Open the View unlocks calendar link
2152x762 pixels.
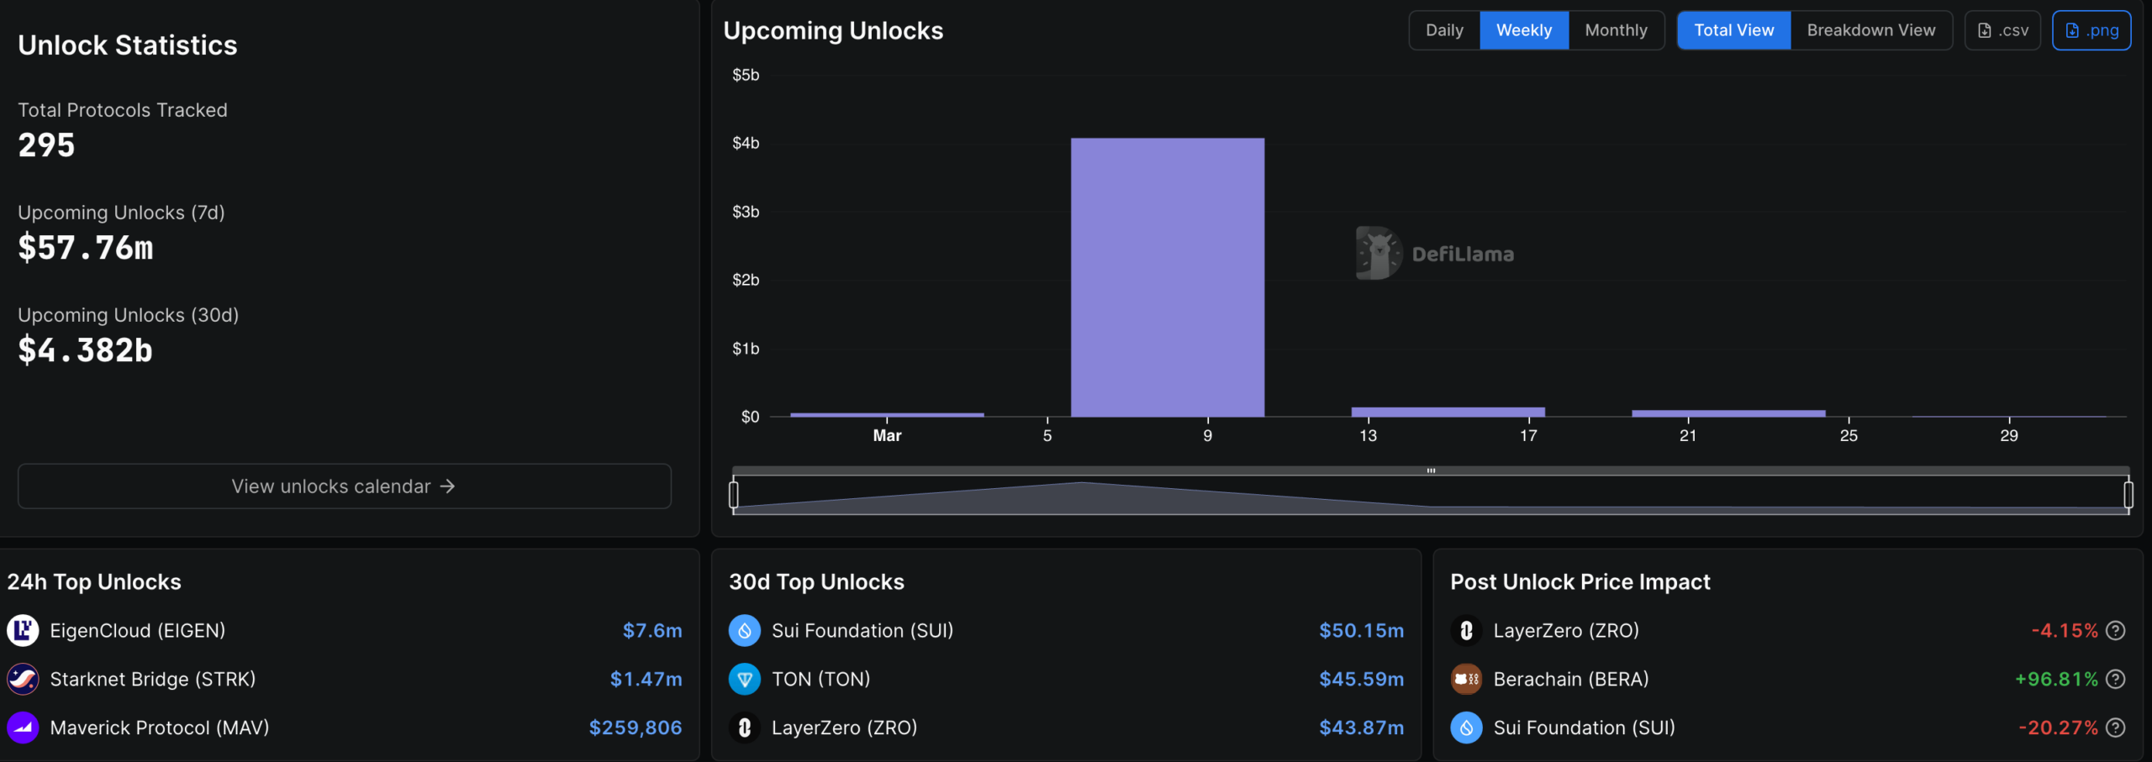point(345,486)
